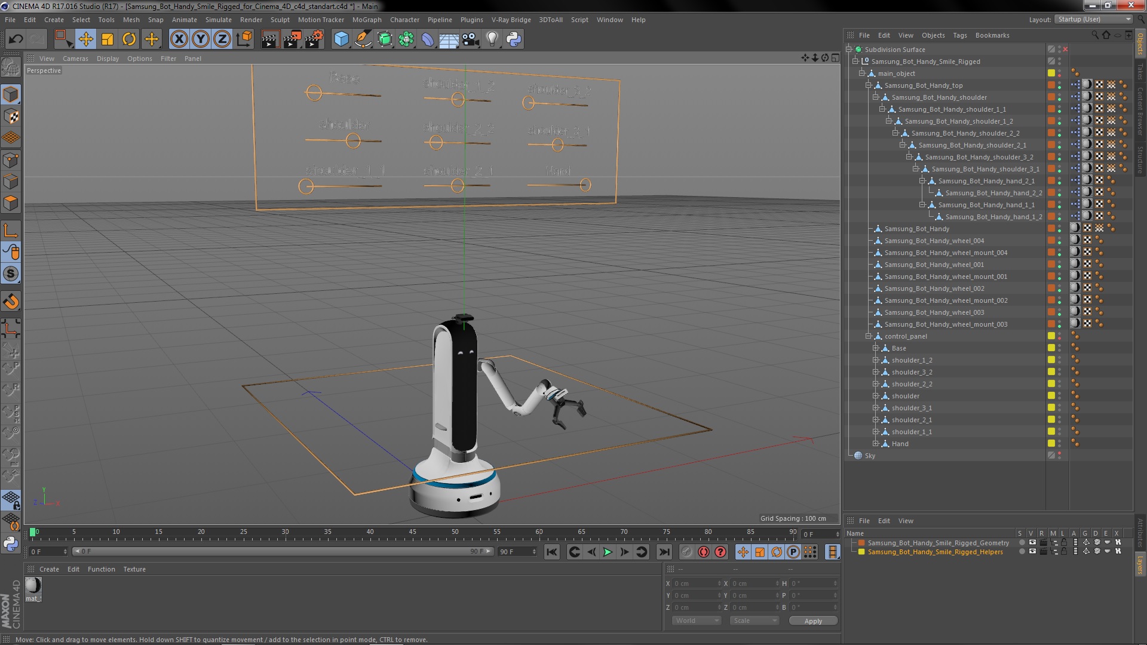Select the Scale tool in top toolbar
The height and width of the screenshot is (645, 1147).
tap(108, 39)
